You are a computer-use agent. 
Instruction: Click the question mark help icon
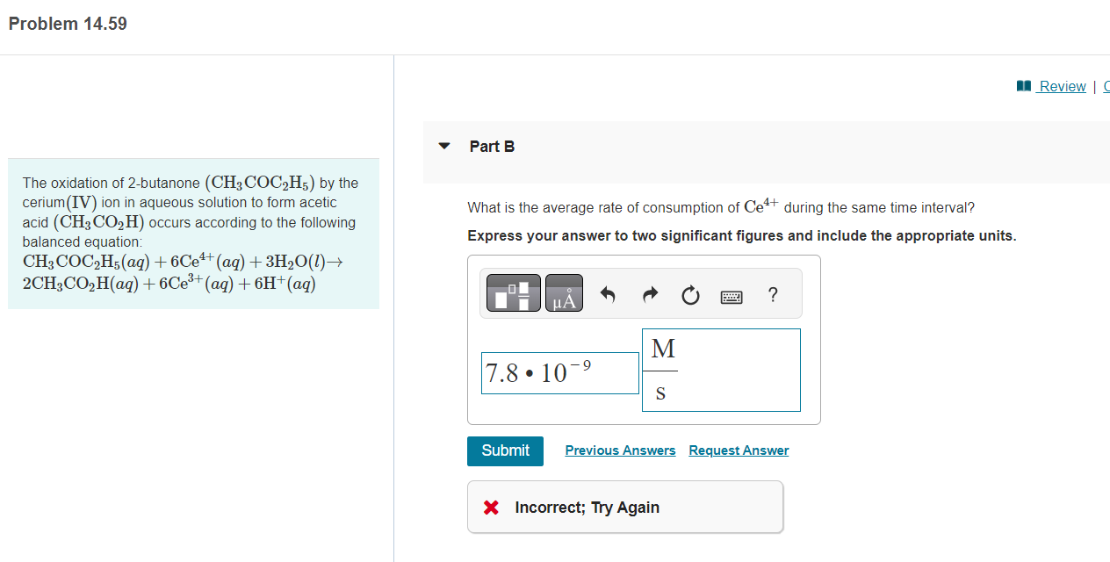[x=772, y=295]
